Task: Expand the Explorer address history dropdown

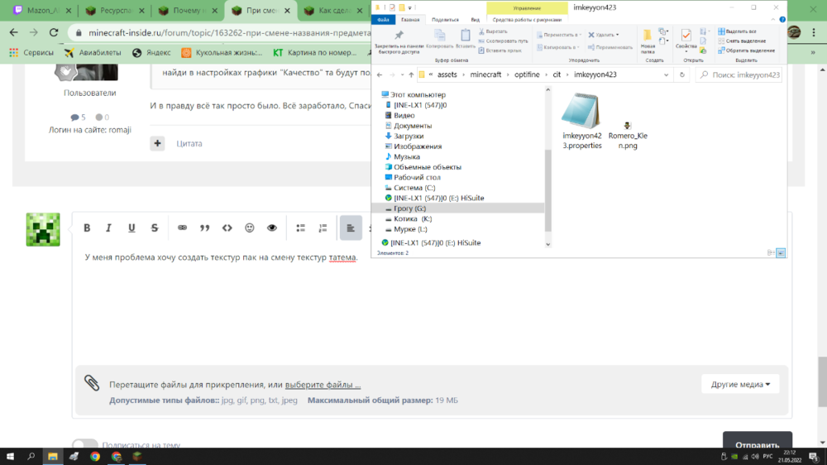Action: (666, 75)
